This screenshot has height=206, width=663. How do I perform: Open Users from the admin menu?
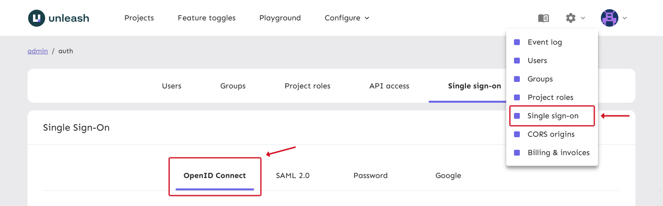tap(537, 61)
